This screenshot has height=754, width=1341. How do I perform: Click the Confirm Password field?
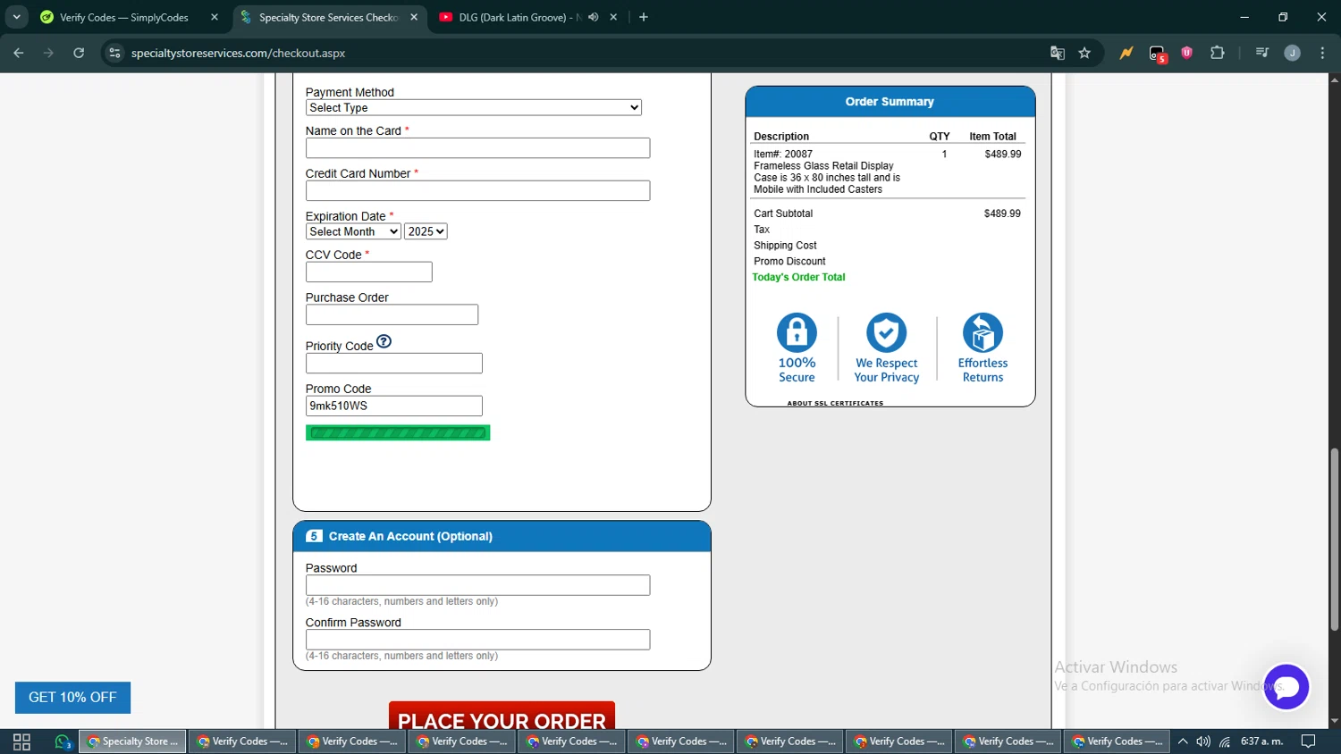(477, 640)
